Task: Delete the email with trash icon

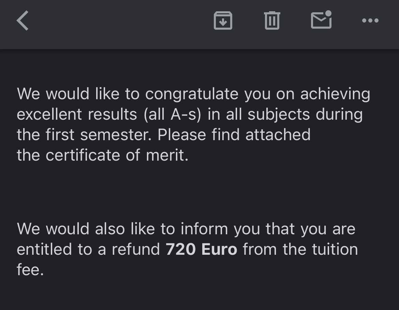Action: coord(272,20)
